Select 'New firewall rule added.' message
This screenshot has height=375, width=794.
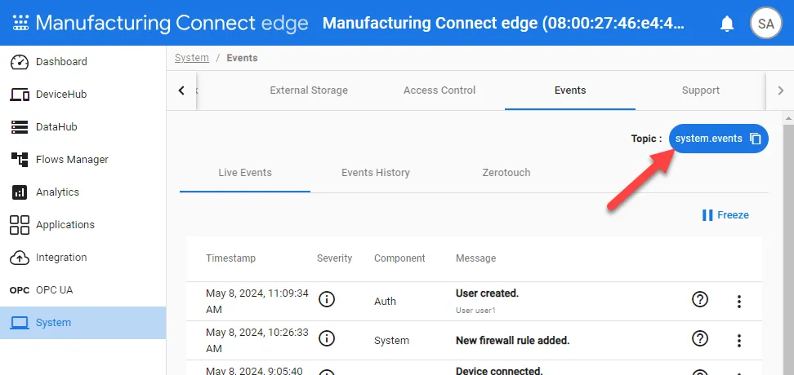click(512, 341)
